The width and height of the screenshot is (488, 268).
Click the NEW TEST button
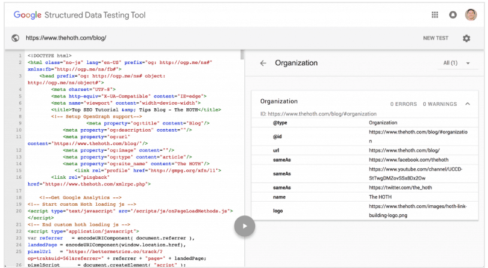[x=435, y=38]
